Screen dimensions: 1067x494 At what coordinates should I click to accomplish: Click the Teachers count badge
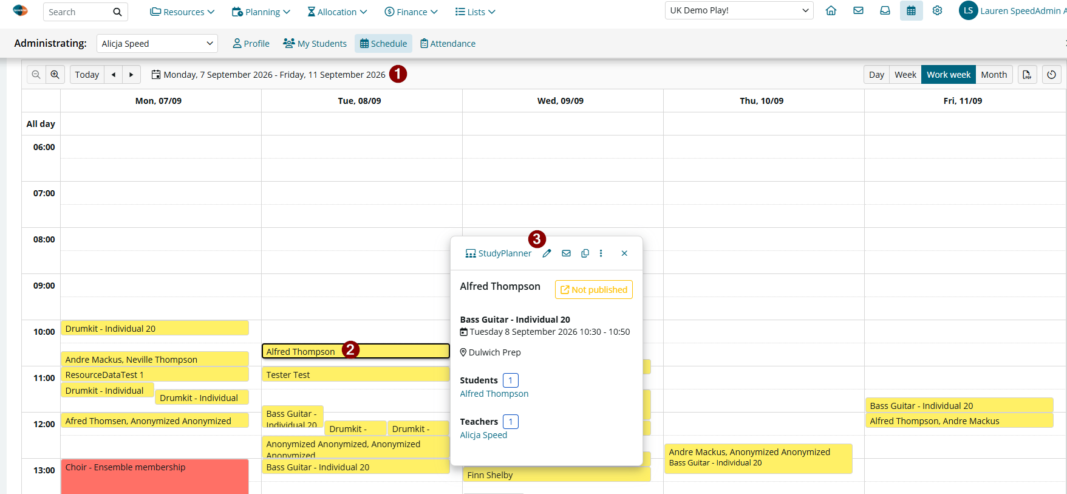511,422
